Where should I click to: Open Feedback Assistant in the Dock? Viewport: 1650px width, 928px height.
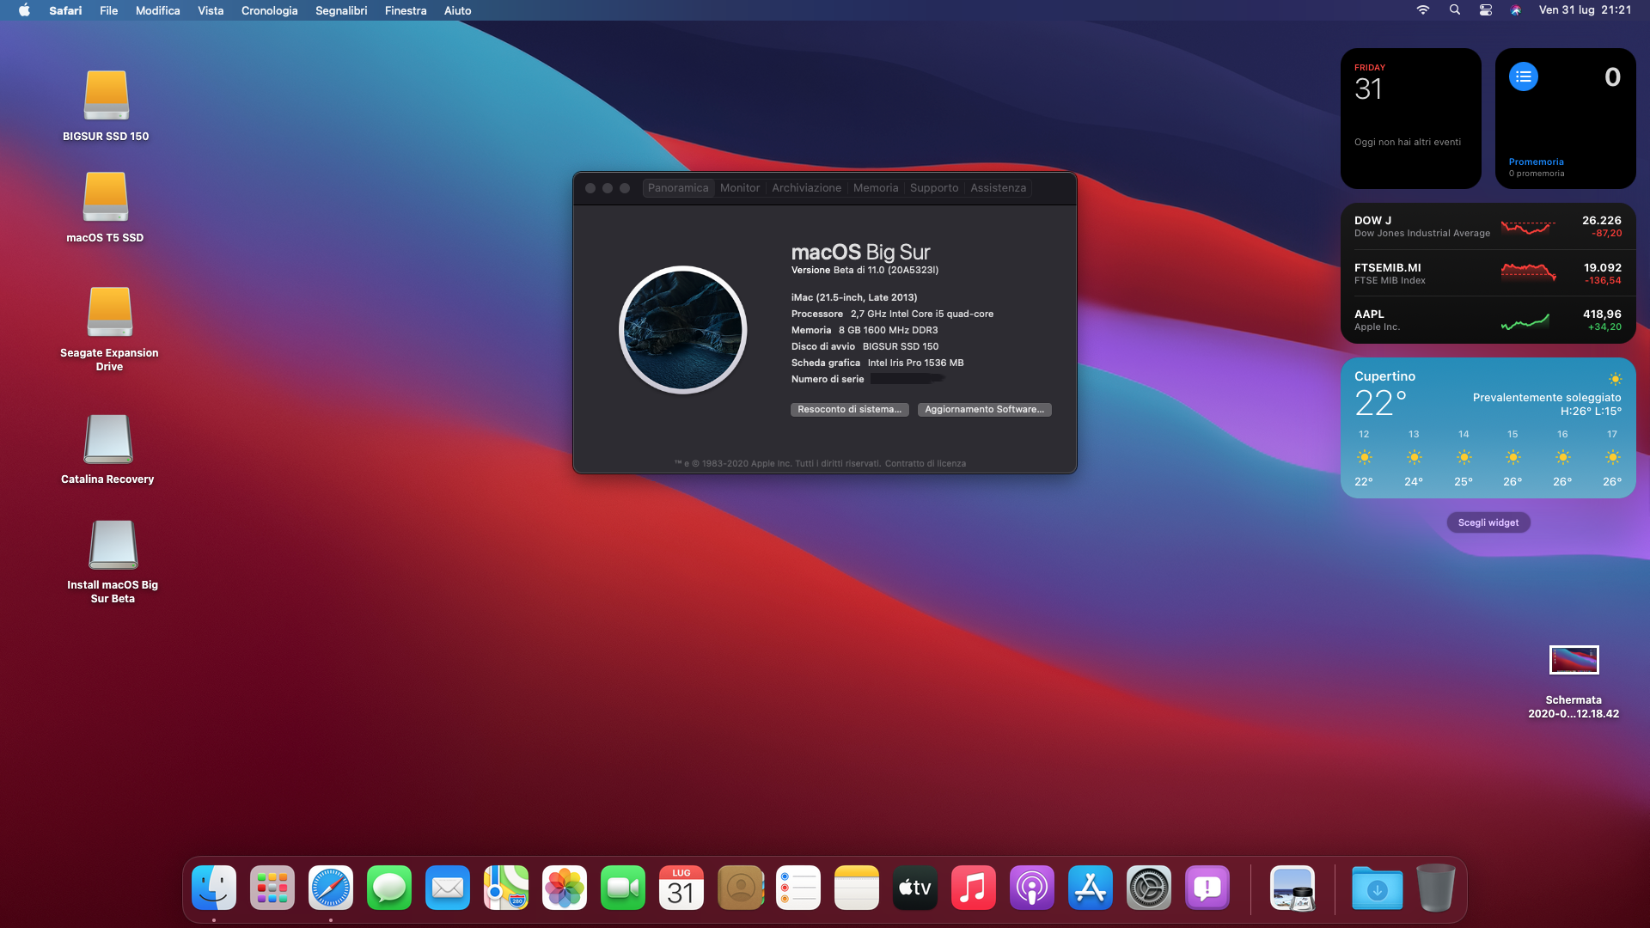(1207, 888)
